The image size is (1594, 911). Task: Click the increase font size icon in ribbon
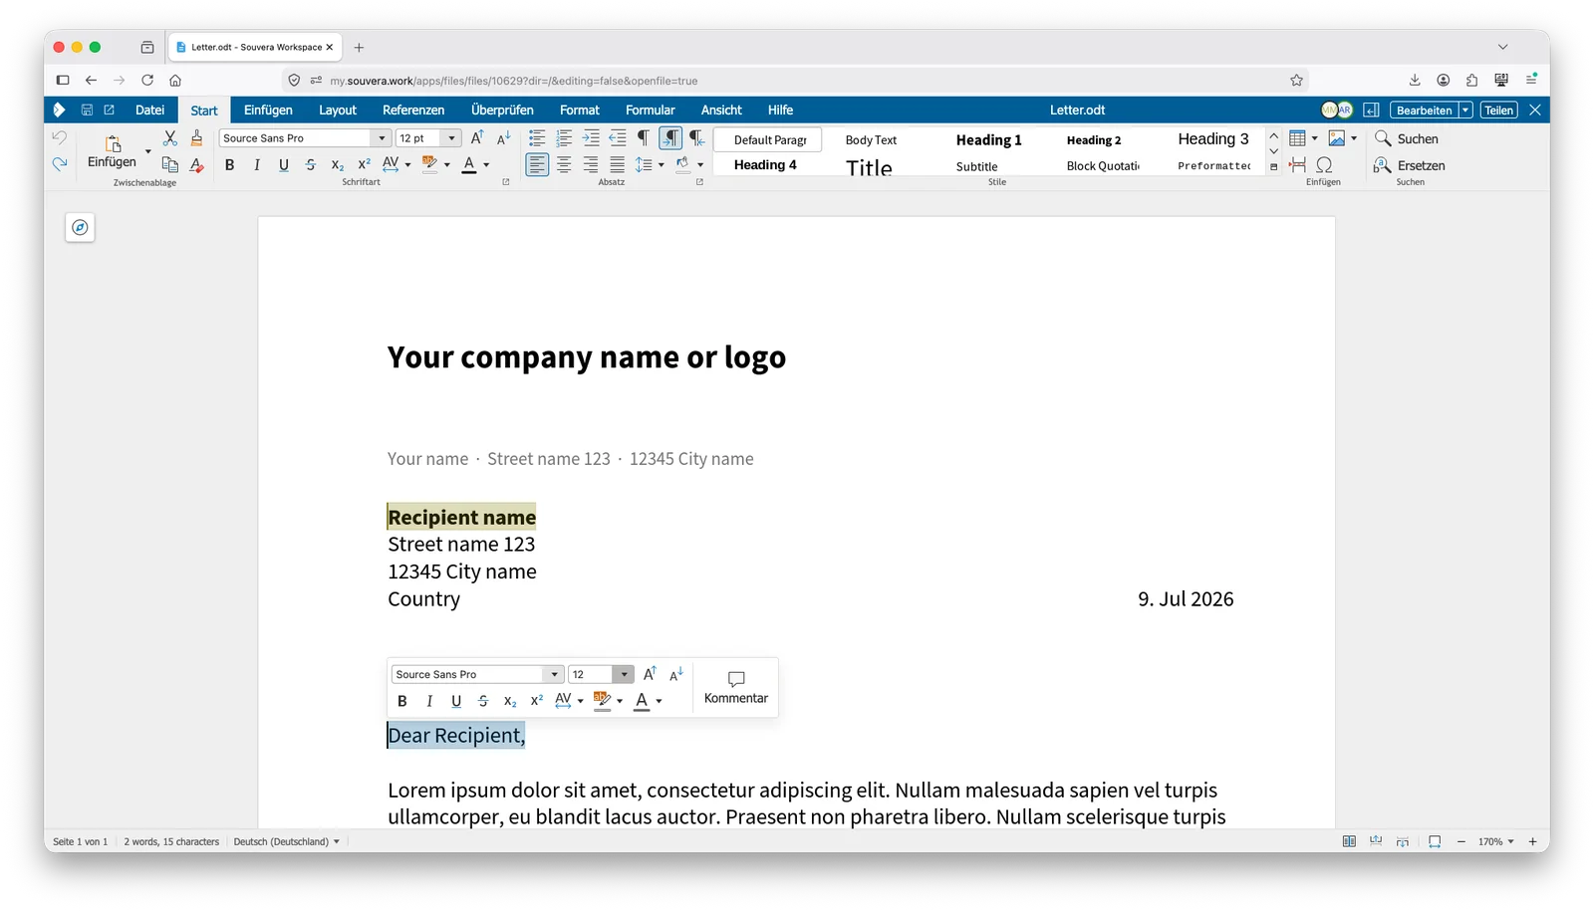point(477,138)
